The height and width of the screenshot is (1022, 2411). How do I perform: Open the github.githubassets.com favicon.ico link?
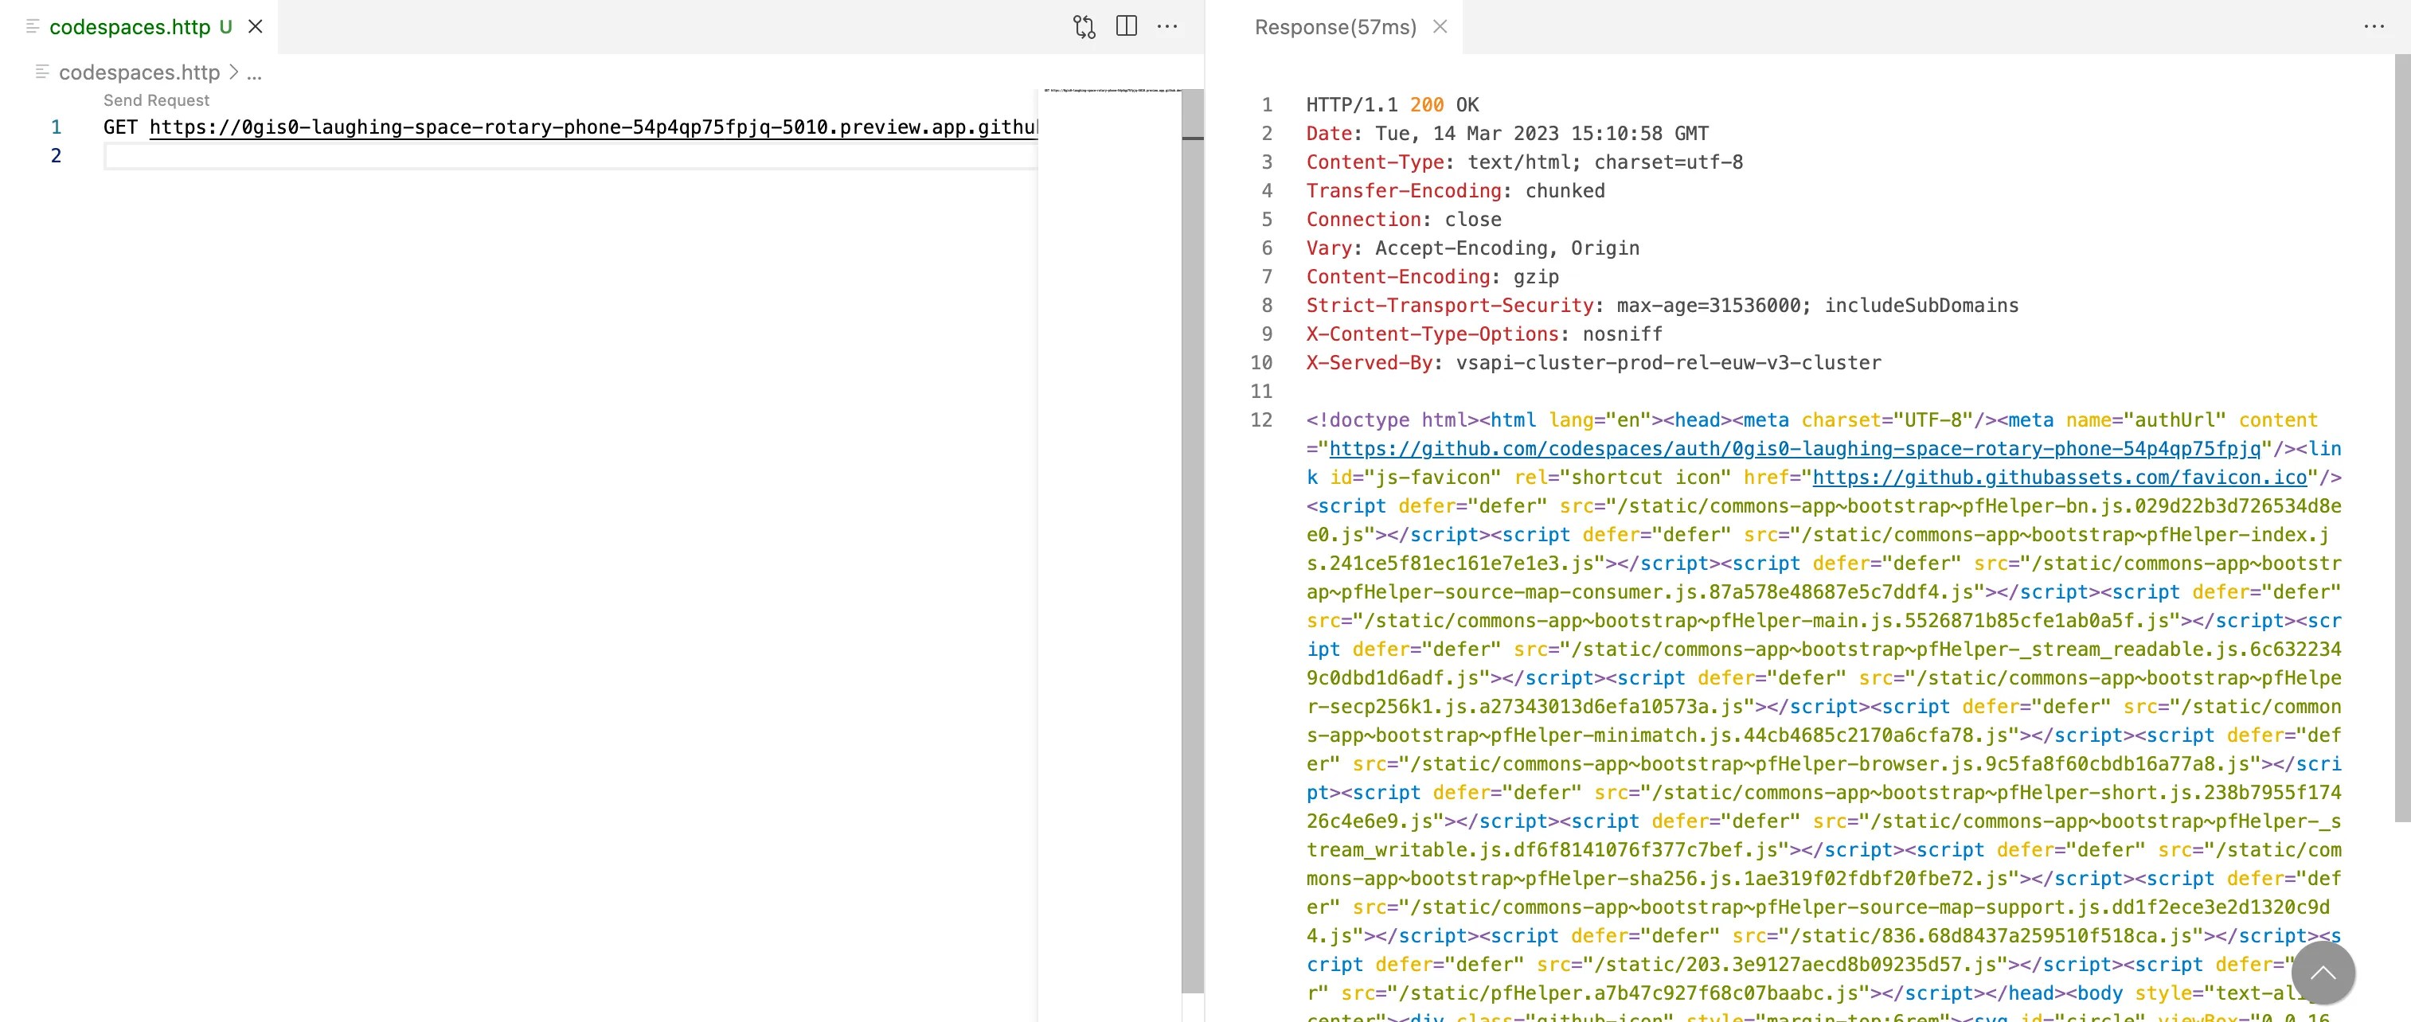tap(2059, 478)
